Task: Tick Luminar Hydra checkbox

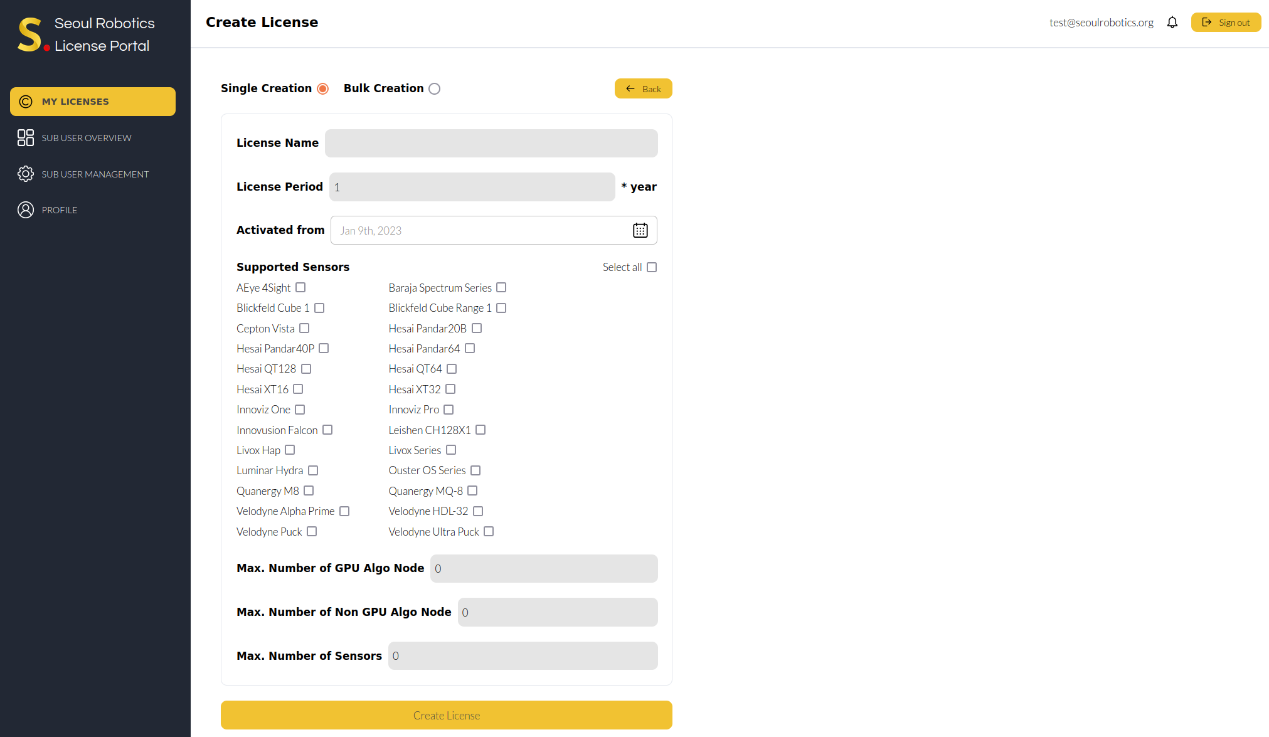Action: tap(313, 470)
